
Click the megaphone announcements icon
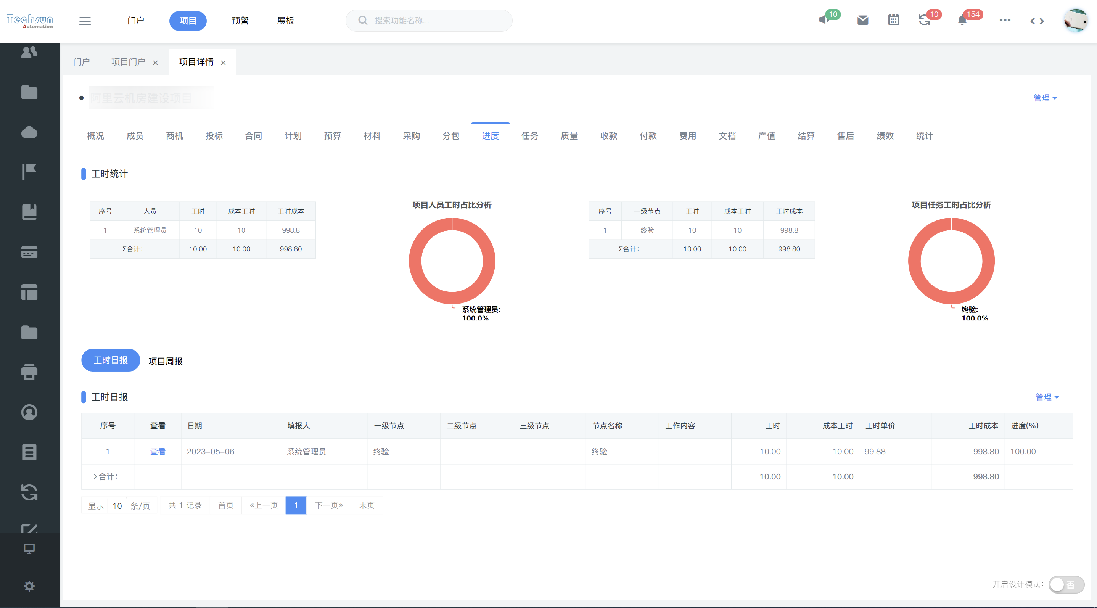824,20
